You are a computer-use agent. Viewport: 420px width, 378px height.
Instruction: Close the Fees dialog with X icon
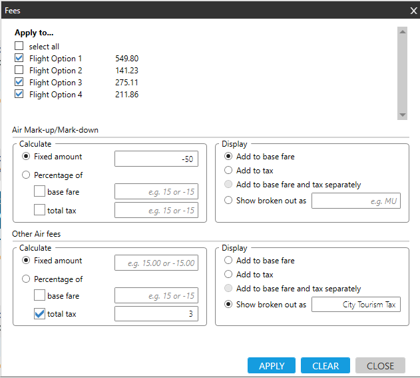(x=413, y=10)
